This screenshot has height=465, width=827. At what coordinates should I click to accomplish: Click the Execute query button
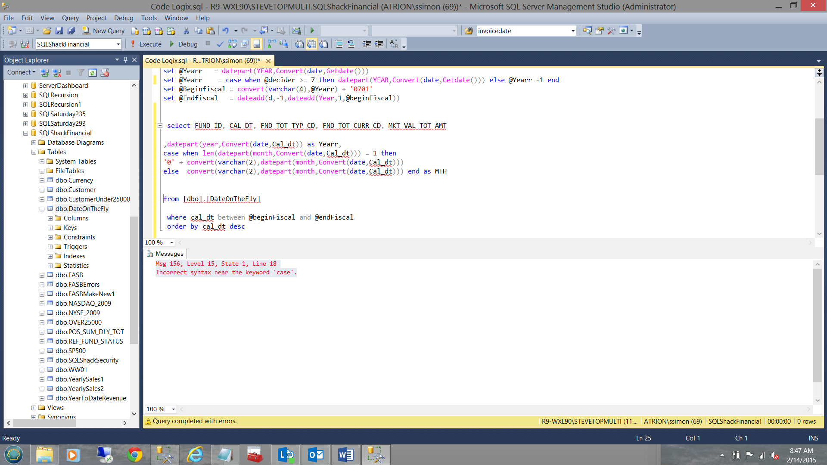point(146,44)
